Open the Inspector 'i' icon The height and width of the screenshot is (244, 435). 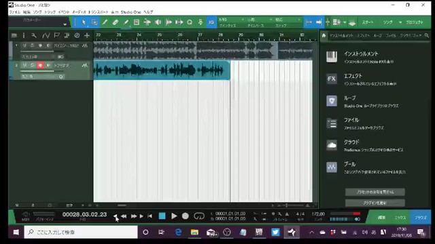[24, 35]
